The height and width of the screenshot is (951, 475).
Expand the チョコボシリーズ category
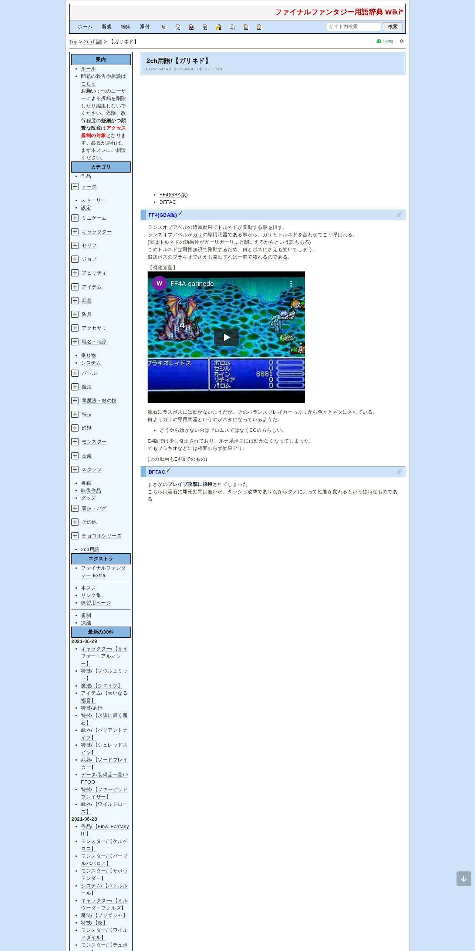click(x=75, y=536)
